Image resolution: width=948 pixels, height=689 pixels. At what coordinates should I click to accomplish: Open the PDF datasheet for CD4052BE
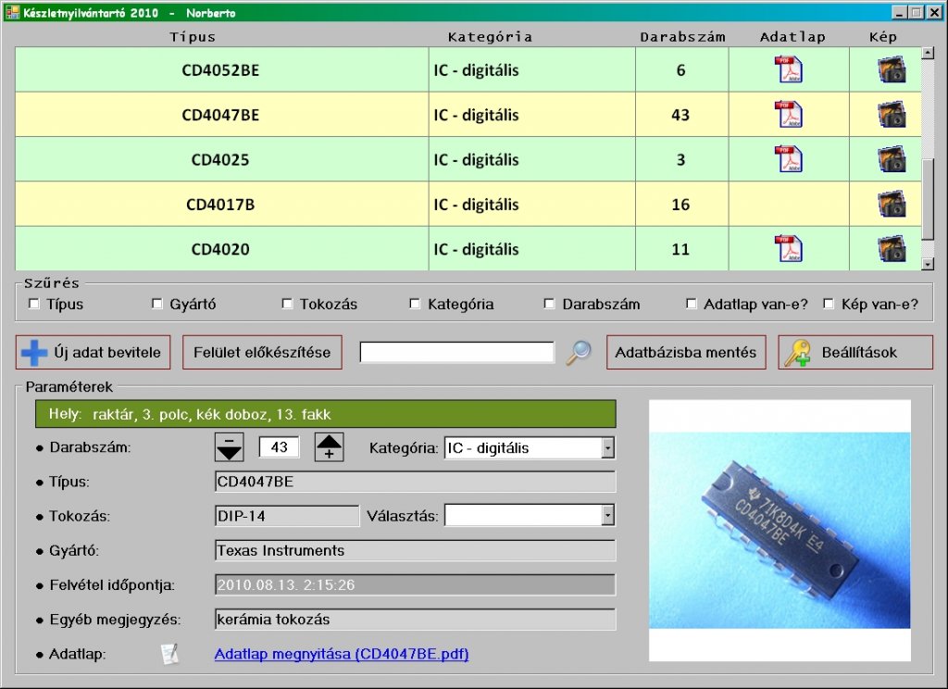pyautogui.click(x=789, y=69)
